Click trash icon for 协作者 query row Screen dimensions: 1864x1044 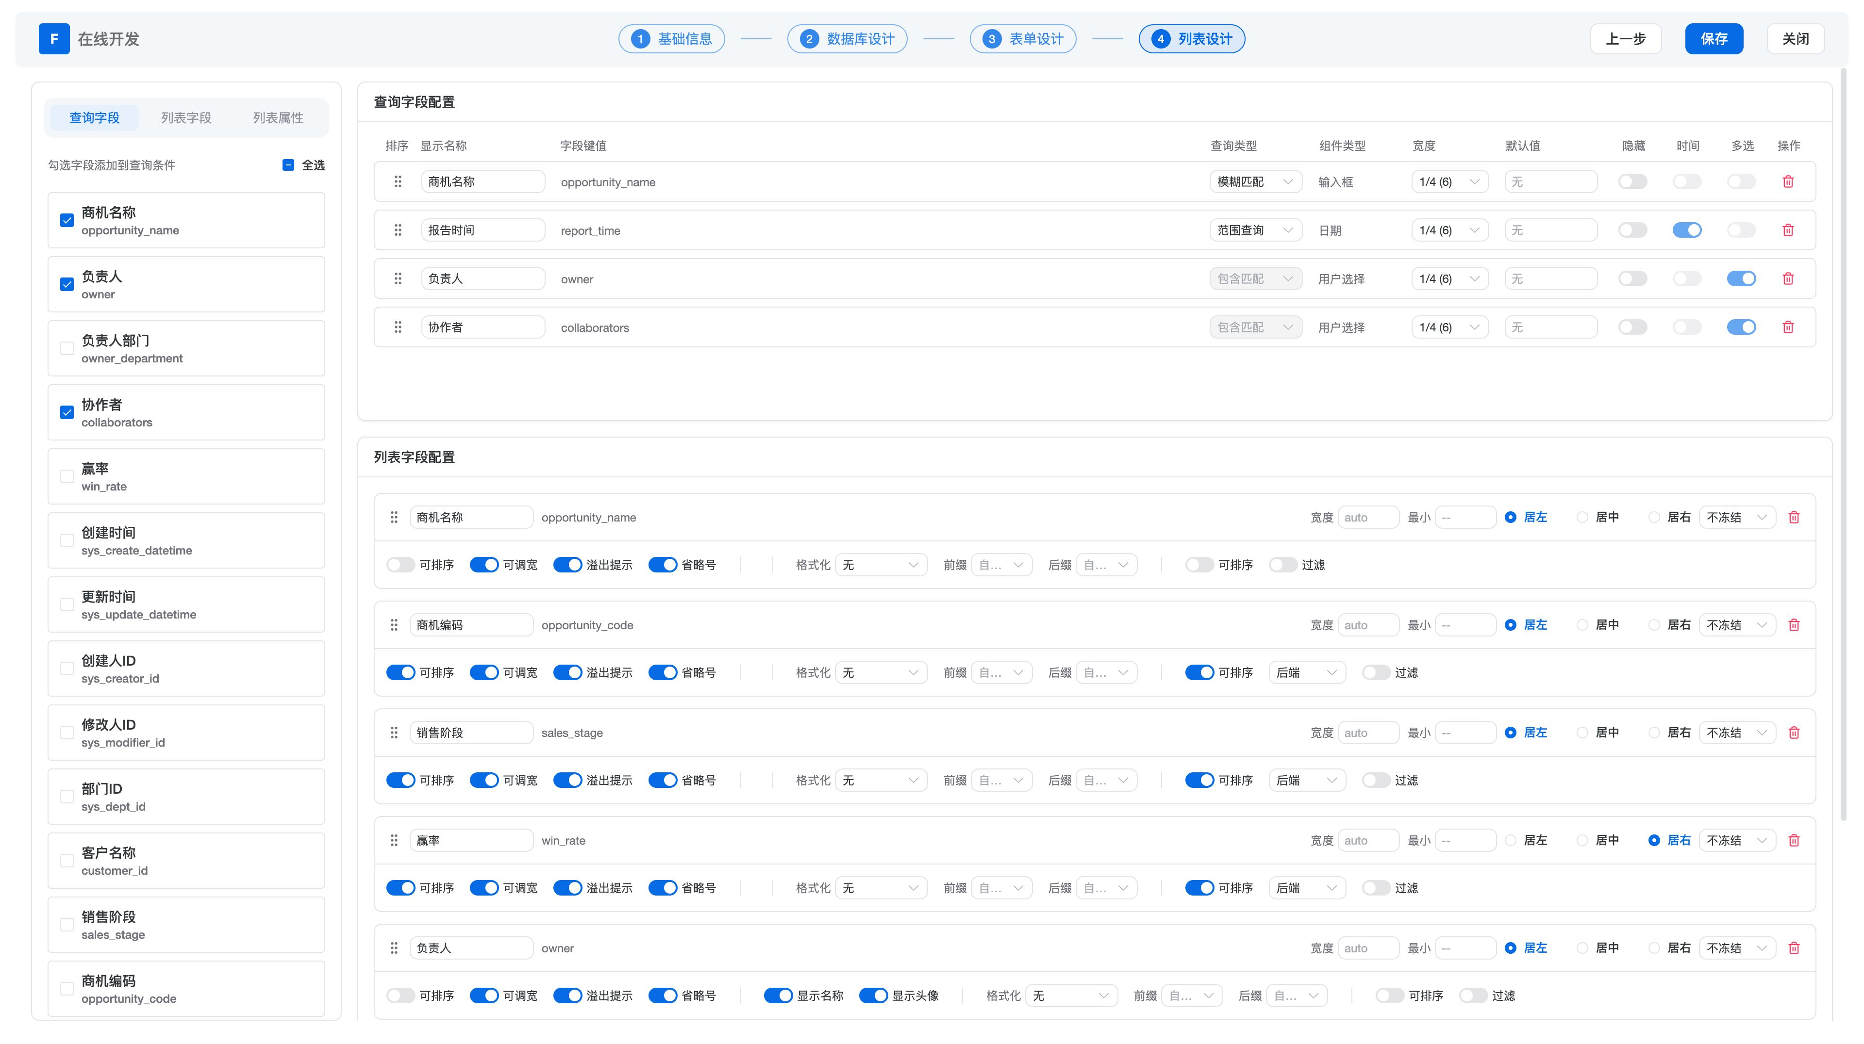1787,327
